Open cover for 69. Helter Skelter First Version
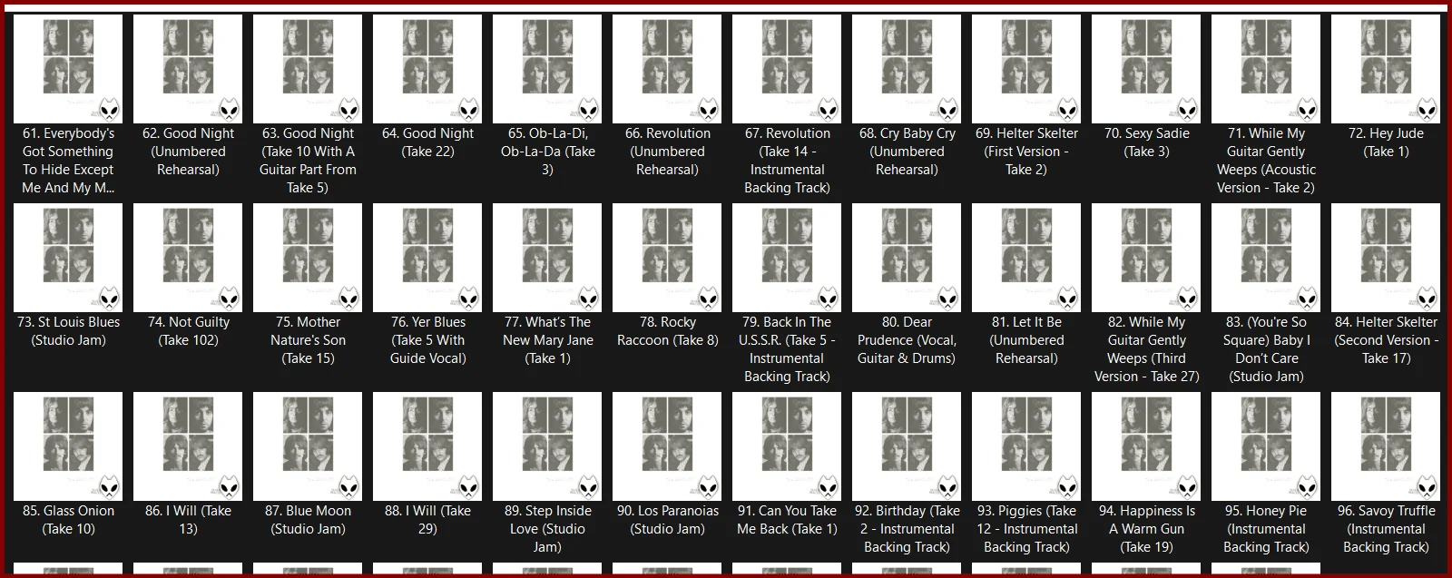 pos(1026,69)
